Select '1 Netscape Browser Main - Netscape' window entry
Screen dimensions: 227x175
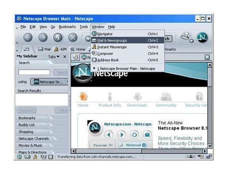pos(127,68)
